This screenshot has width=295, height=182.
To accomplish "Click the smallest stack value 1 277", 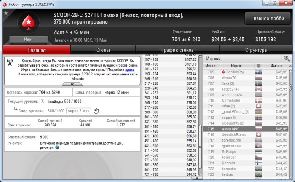I will pyautogui.click(x=121, y=125).
